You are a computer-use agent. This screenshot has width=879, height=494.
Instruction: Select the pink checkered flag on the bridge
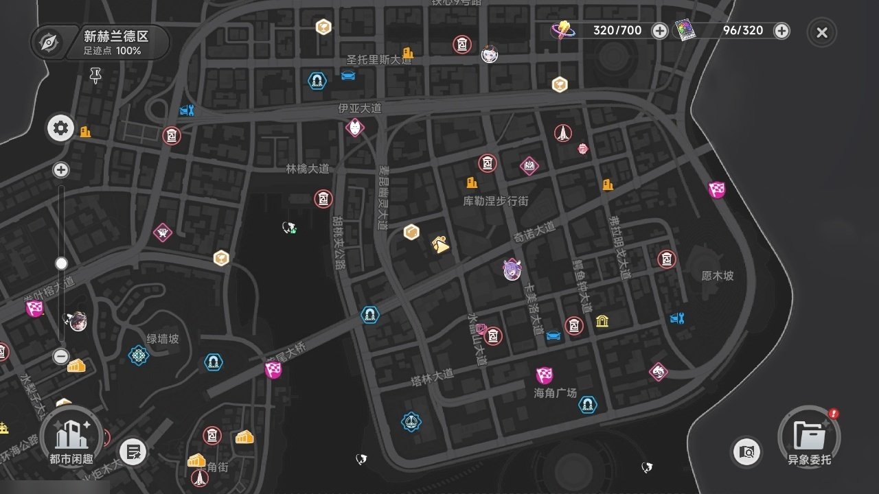point(273,370)
